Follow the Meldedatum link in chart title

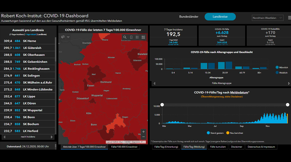[239, 92]
